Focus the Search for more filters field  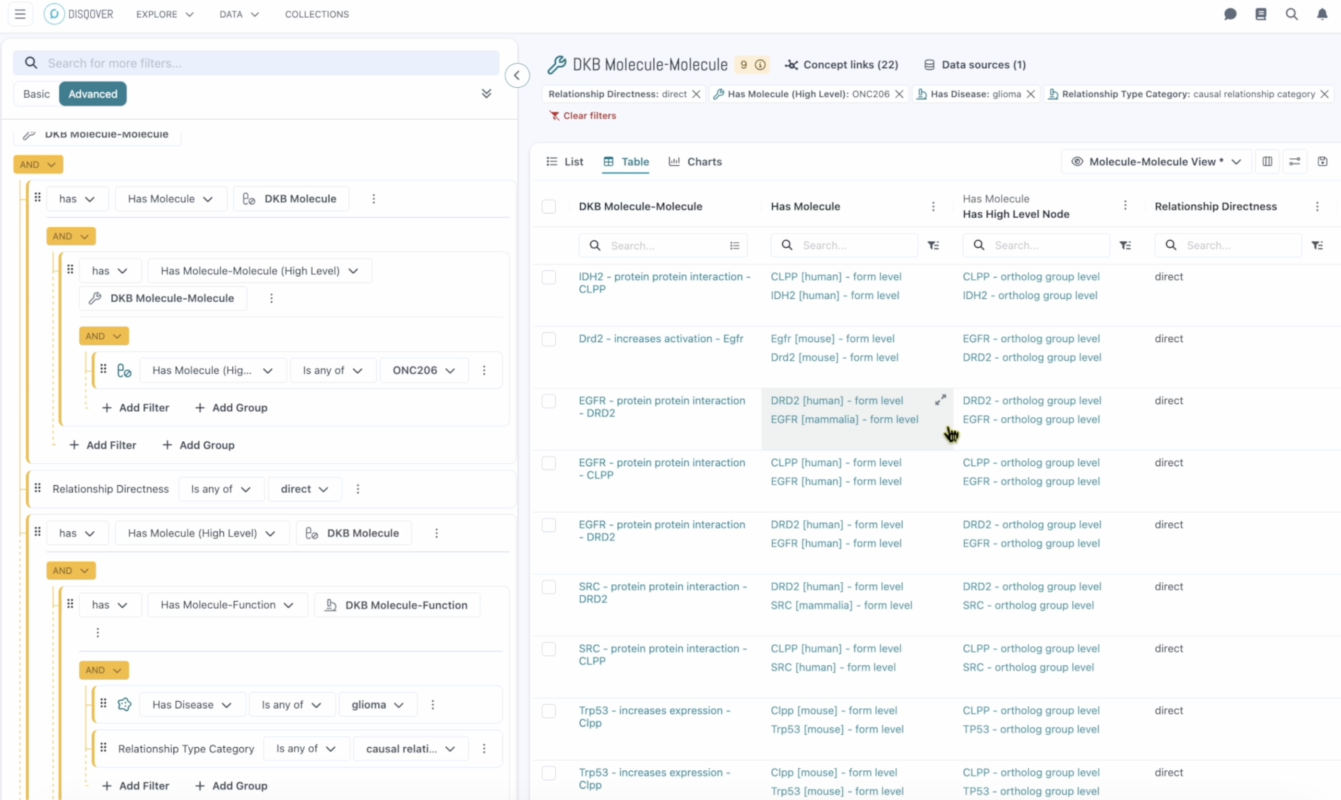click(x=256, y=63)
